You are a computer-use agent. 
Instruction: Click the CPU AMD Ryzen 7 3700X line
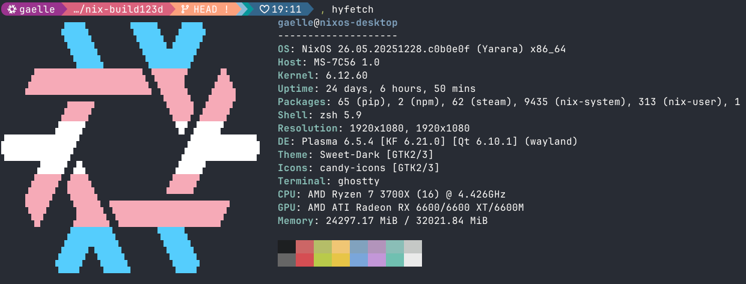coord(391,195)
